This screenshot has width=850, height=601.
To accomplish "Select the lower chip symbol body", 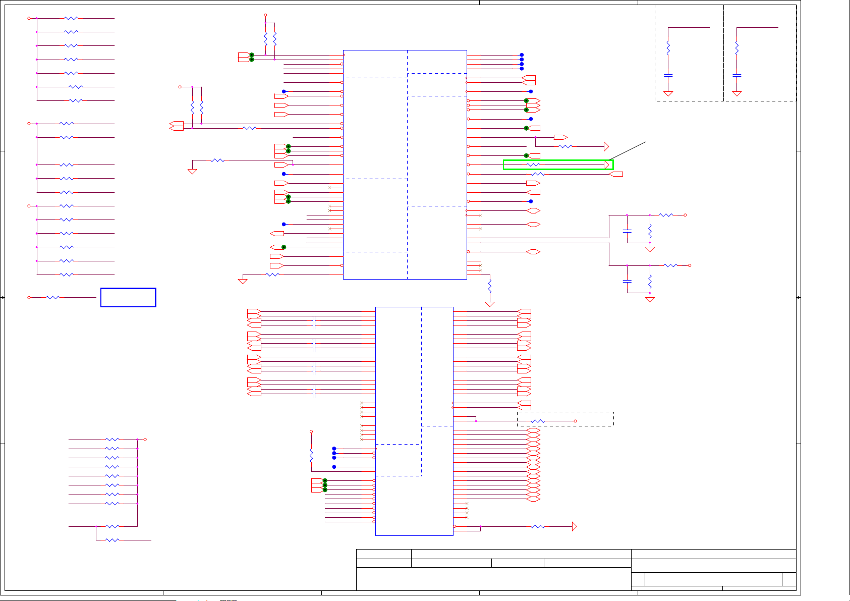I will click(414, 421).
